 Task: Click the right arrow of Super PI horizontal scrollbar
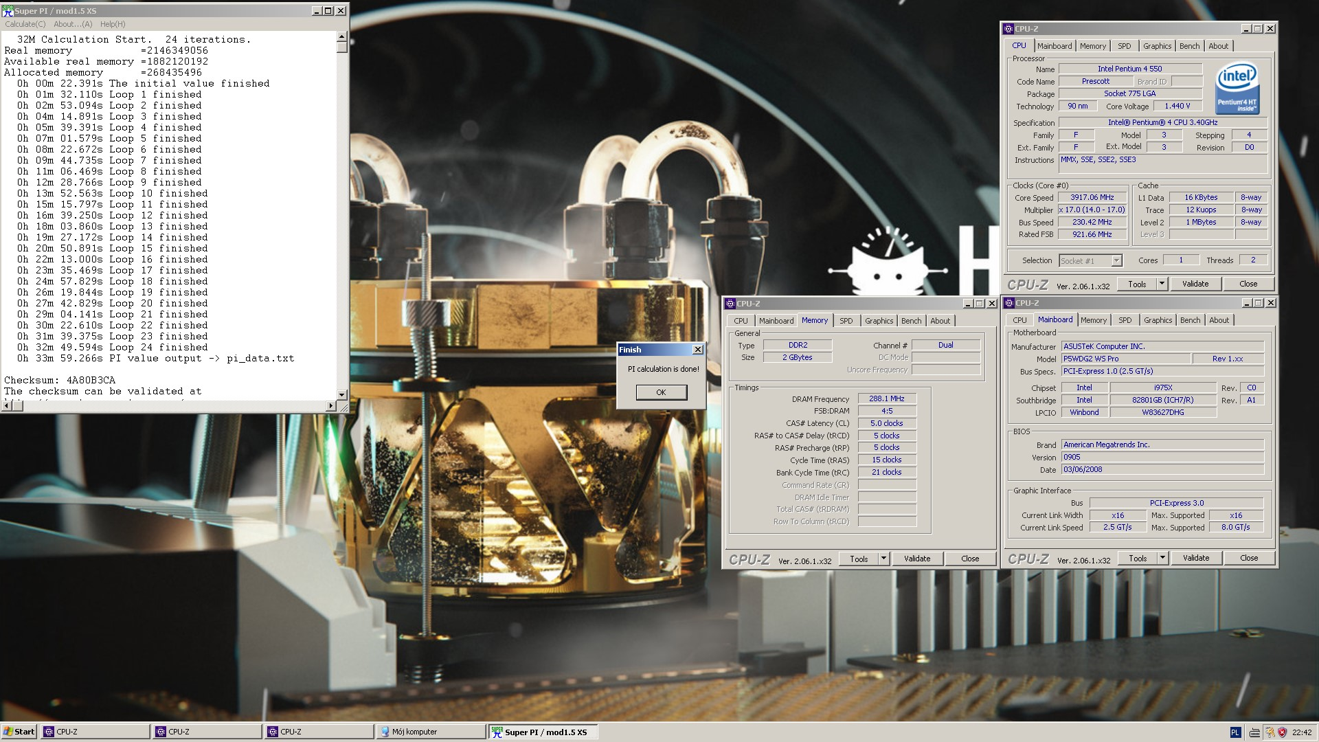tap(330, 406)
